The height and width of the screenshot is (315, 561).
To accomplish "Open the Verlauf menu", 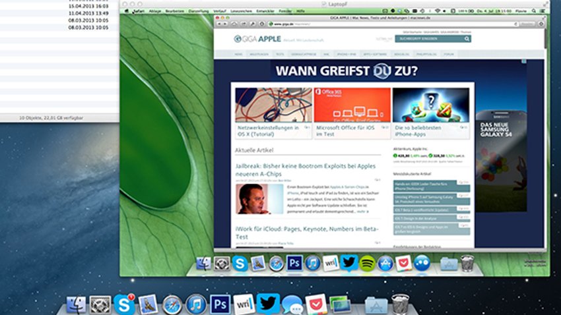I will point(220,11).
